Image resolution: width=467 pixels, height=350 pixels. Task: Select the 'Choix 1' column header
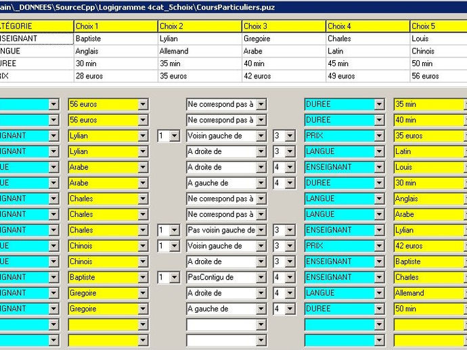click(116, 26)
